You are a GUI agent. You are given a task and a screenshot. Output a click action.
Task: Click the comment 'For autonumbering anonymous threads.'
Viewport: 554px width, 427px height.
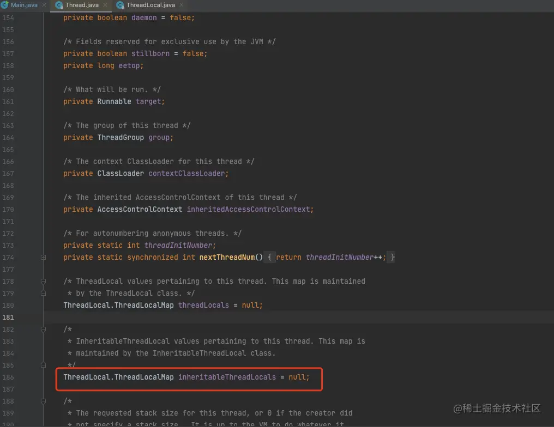coord(152,233)
